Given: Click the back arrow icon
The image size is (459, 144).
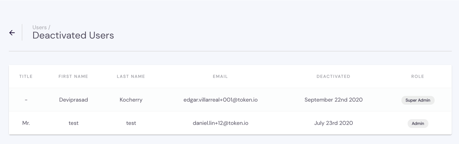Looking at the screenshot, I should pyautogui.click(x=12, y=33).
